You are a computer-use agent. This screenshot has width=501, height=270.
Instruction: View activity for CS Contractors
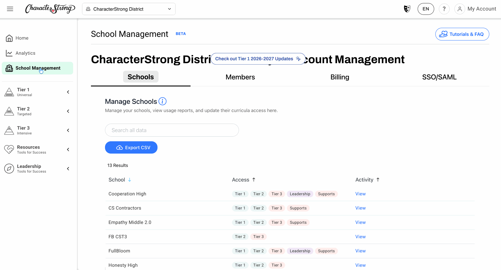click(x=360, y=208)
